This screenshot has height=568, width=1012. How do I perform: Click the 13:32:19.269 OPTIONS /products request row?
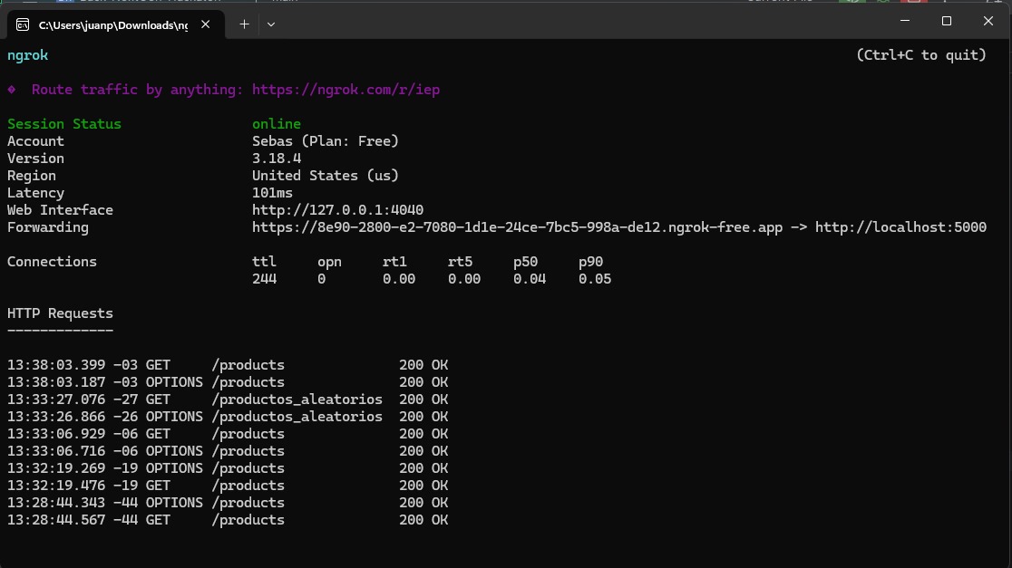pyautogui.click(x=228, y=468)
